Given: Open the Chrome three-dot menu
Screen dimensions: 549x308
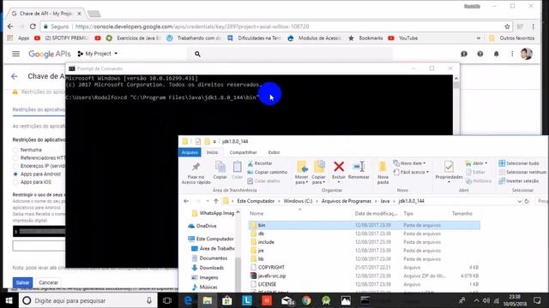Looking at the screenshot, I should pyautogui.click(x=533, y=27).
